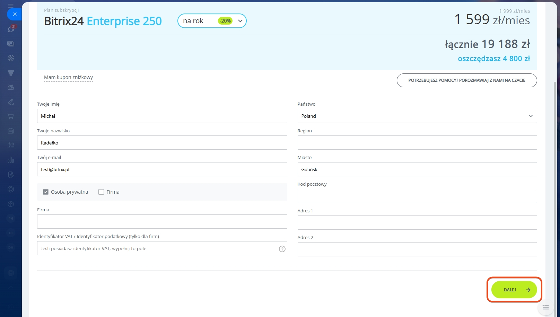Viewport: 560px width, 317px height.
Task: Click the '-20%' discount badge
Action: pyautogui.click(x=225, y=21)
